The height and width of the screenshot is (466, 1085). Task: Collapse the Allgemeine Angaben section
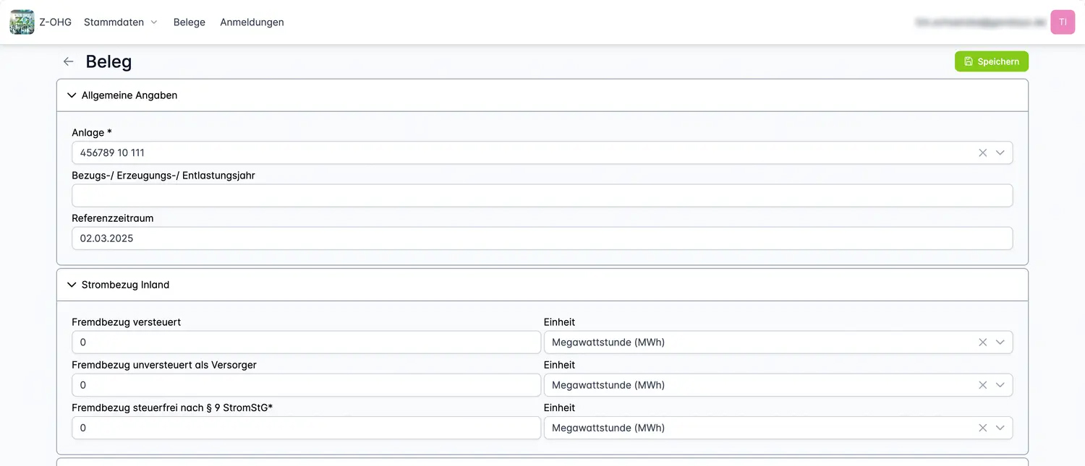point(72,95)
